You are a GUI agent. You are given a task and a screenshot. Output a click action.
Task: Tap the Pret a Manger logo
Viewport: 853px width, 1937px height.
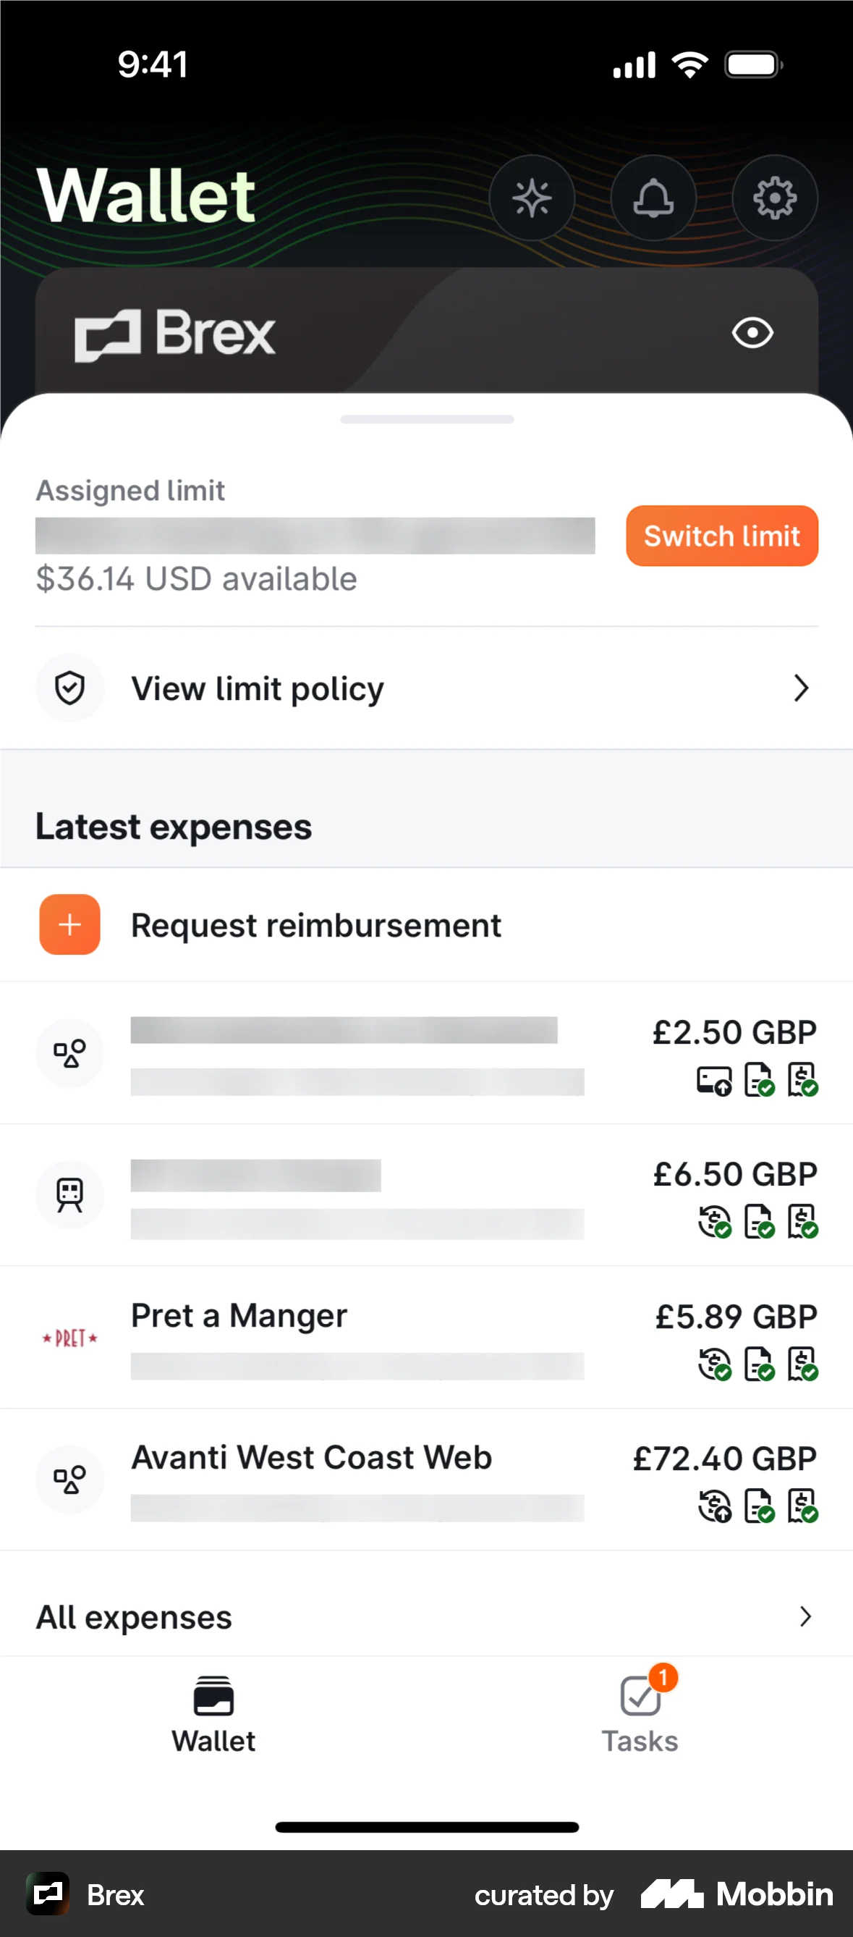70,1338
